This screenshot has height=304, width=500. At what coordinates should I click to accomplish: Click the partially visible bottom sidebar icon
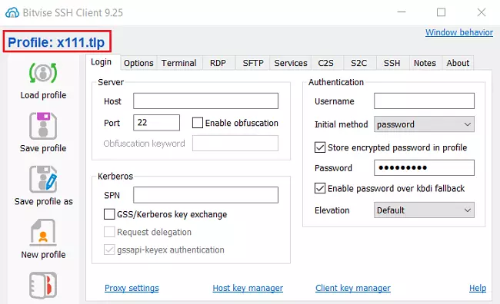[x=43, y=286]
